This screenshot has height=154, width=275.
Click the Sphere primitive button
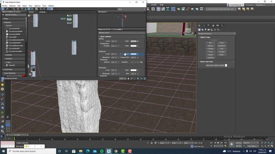[211, 46]
